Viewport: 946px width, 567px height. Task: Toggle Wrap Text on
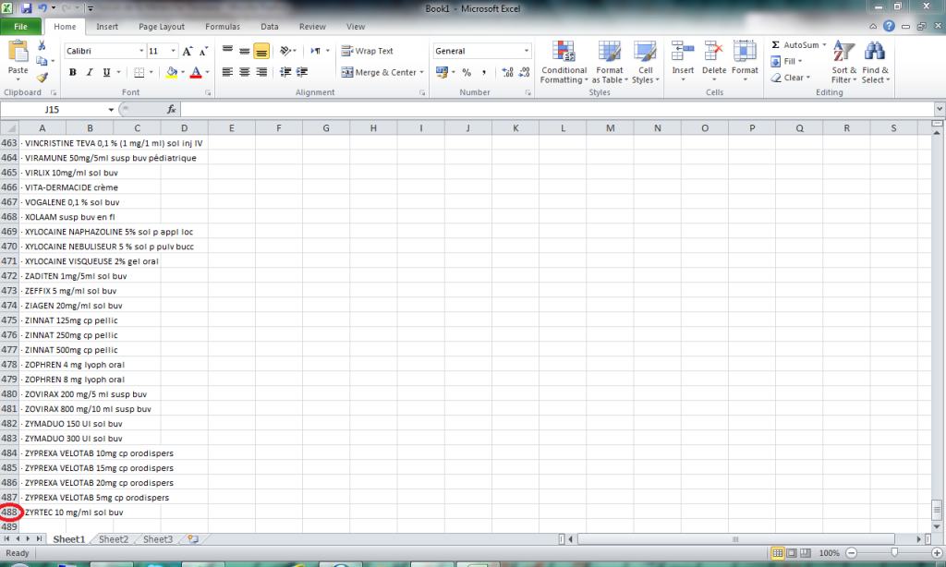point(368,51)
